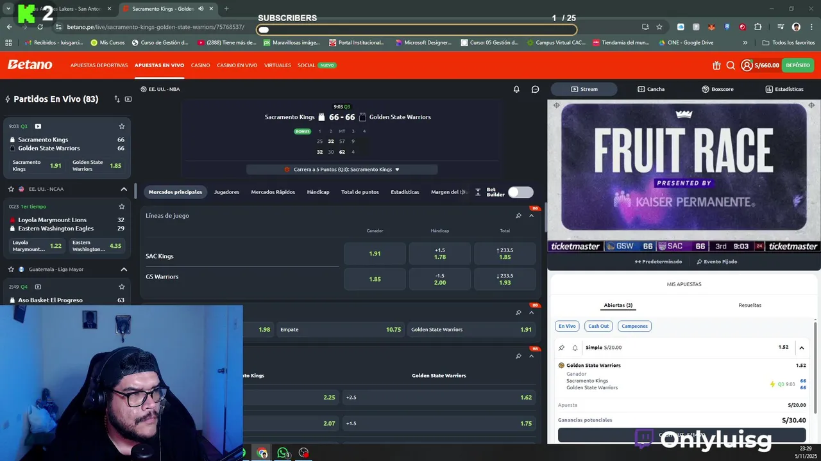The width and height of the screenshot is (821, 461).
Task: Click the stream play icon in Sacramento Kings card
Action: coord(38,126)
